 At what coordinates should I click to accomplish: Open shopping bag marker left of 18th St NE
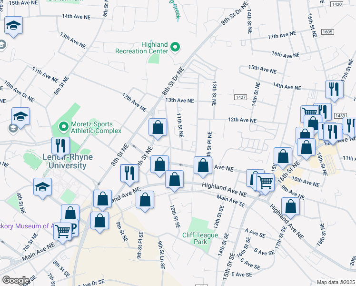click(306, 148)
